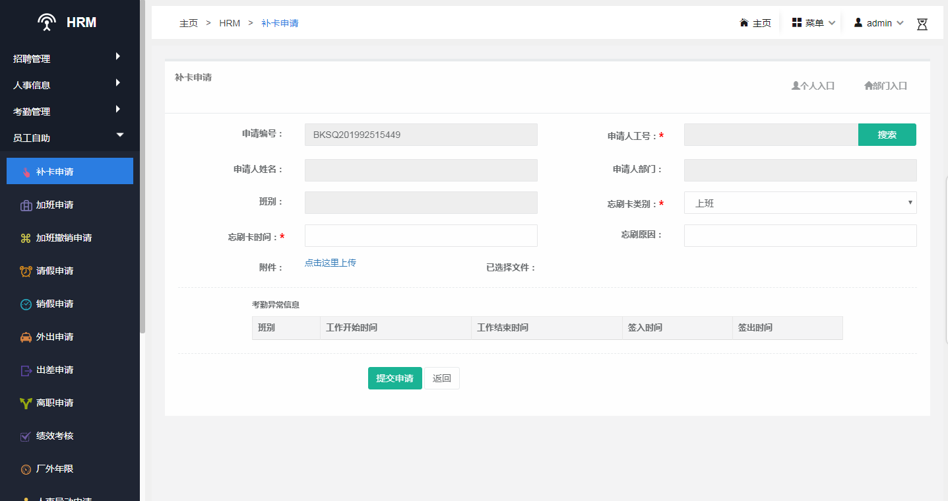Switch to the 个人入口 tab

(813, 86)
